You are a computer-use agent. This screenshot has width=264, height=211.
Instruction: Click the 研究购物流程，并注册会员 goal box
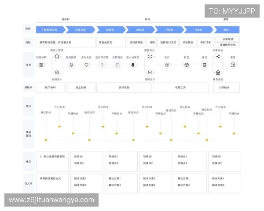coord(66,42)
